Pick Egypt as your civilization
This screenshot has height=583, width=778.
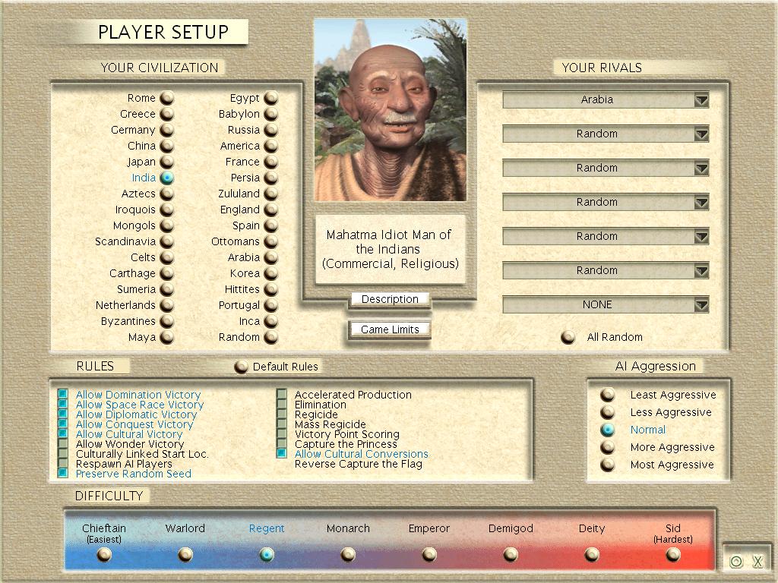tap(271, 98)
